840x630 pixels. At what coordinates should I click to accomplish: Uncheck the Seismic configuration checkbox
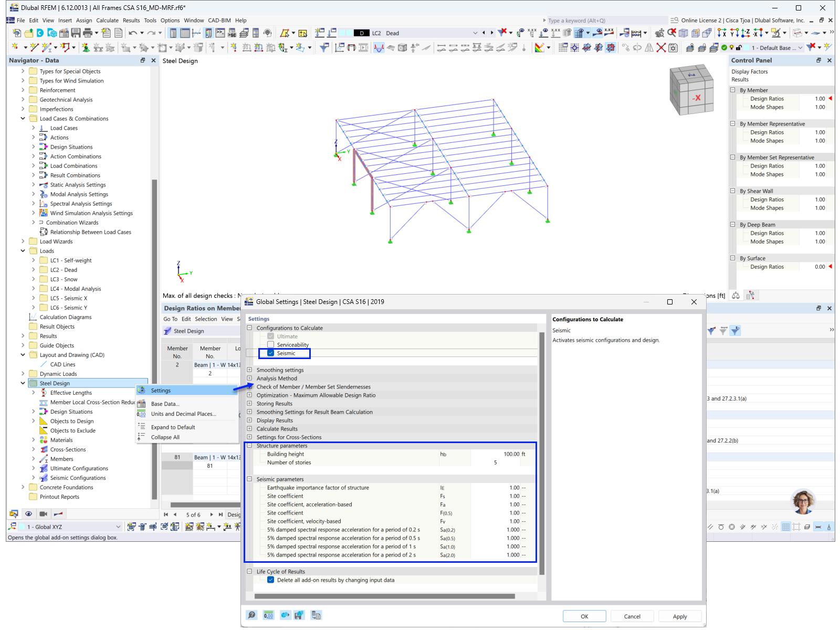point(271,353)
